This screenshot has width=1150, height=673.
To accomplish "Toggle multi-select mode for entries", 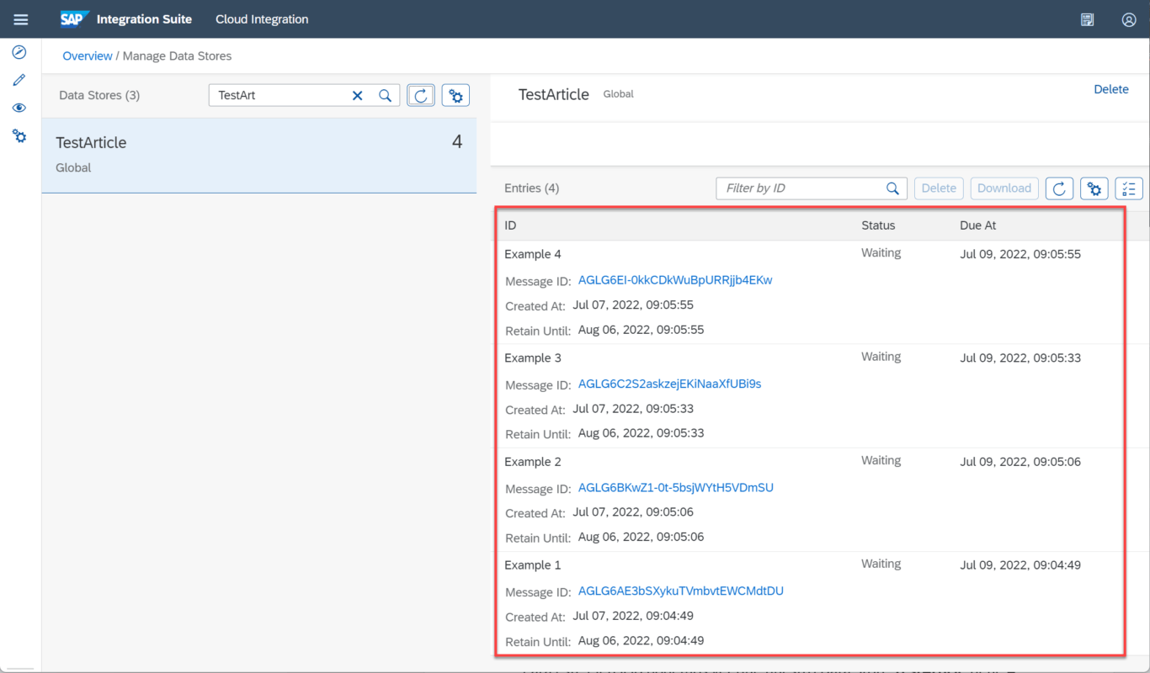I will [1129, 188].
